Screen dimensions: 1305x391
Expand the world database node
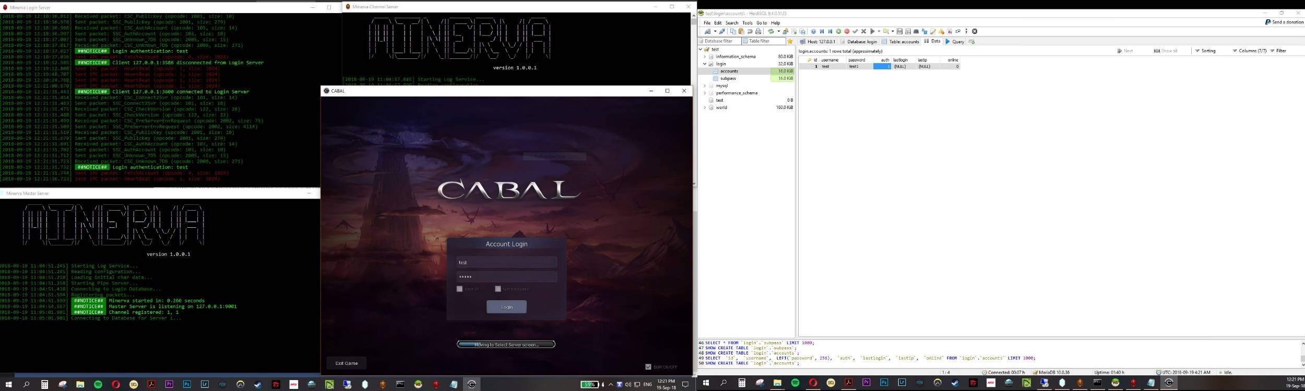(705, 107)
